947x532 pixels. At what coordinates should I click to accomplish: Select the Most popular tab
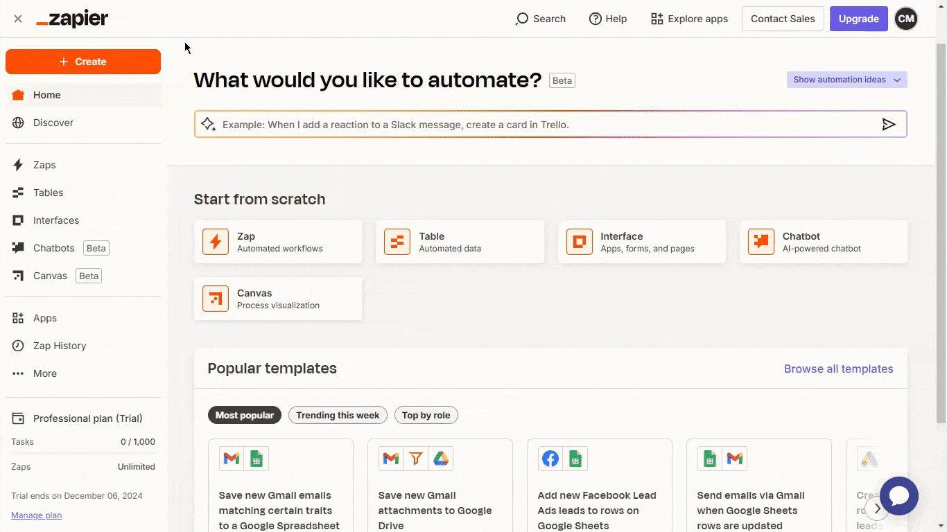click(x=245, y=415)
